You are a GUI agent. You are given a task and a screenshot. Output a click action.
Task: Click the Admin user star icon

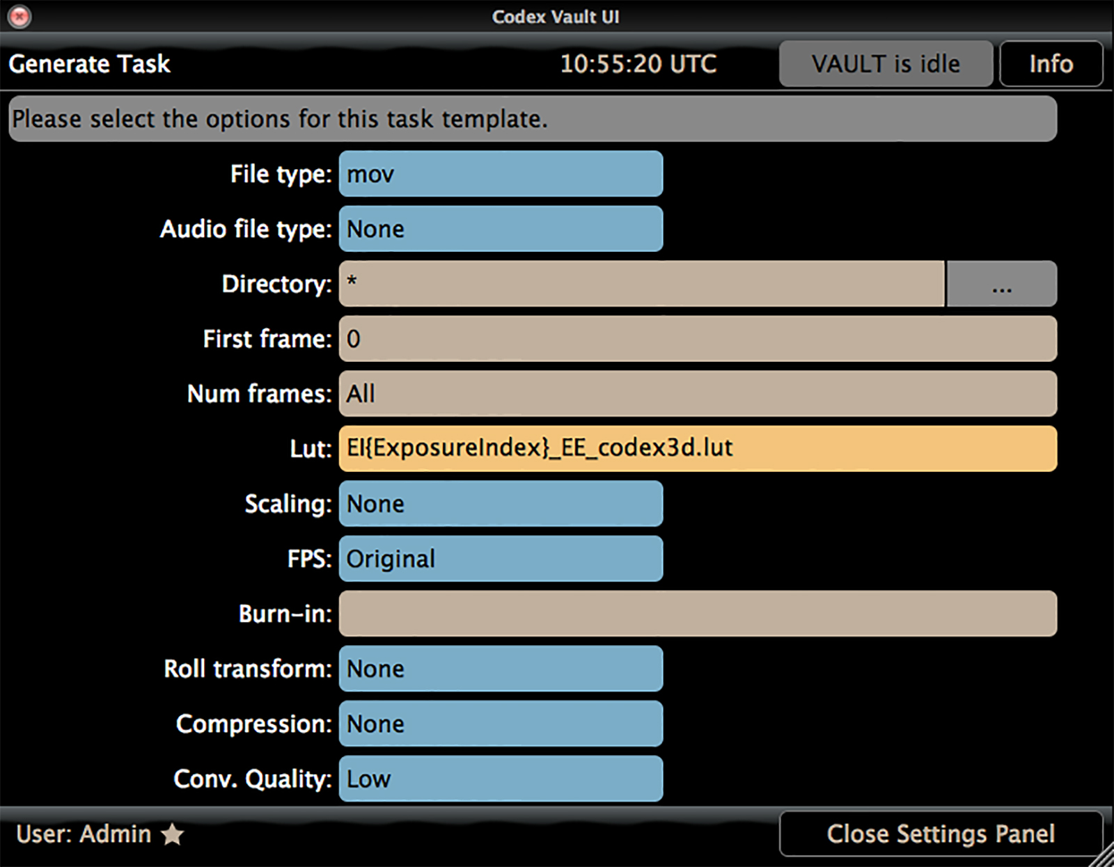tap(172, 834)
